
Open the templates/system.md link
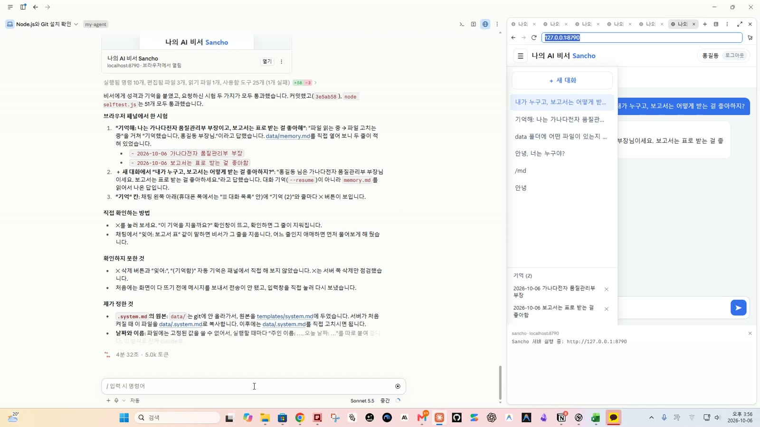pos(285,316)
